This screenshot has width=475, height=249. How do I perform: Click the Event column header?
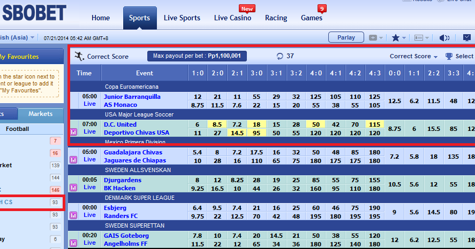[x=145, y=73]
